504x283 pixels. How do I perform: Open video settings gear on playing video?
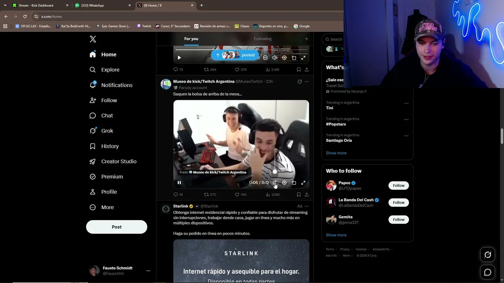[284, 183]
